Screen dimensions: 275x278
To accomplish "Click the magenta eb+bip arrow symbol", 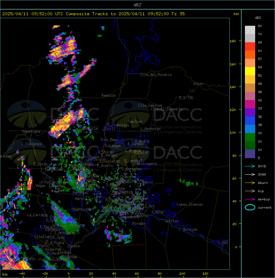I will (250, 199).
